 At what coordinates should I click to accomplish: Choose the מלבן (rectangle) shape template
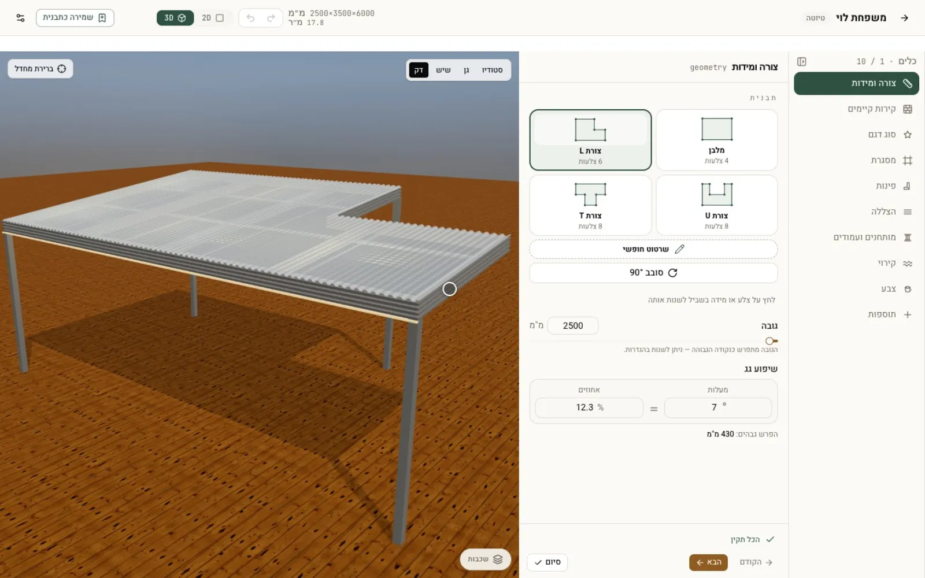point(717,140)
